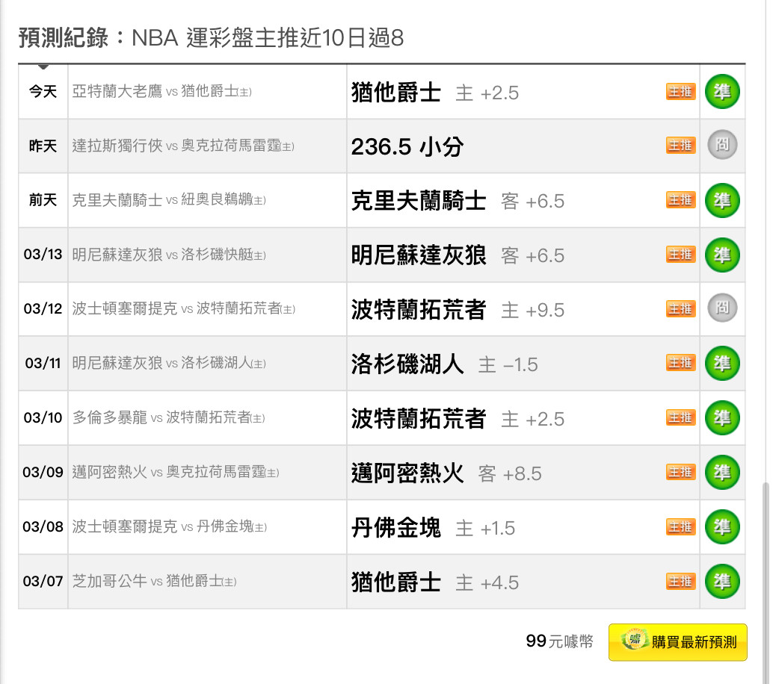Select matchup 明尼蘇達灰狼 vs 洛杉磯湖人
Screen dimensions: 776x684
pyautogui.click(x=169, y=363)
